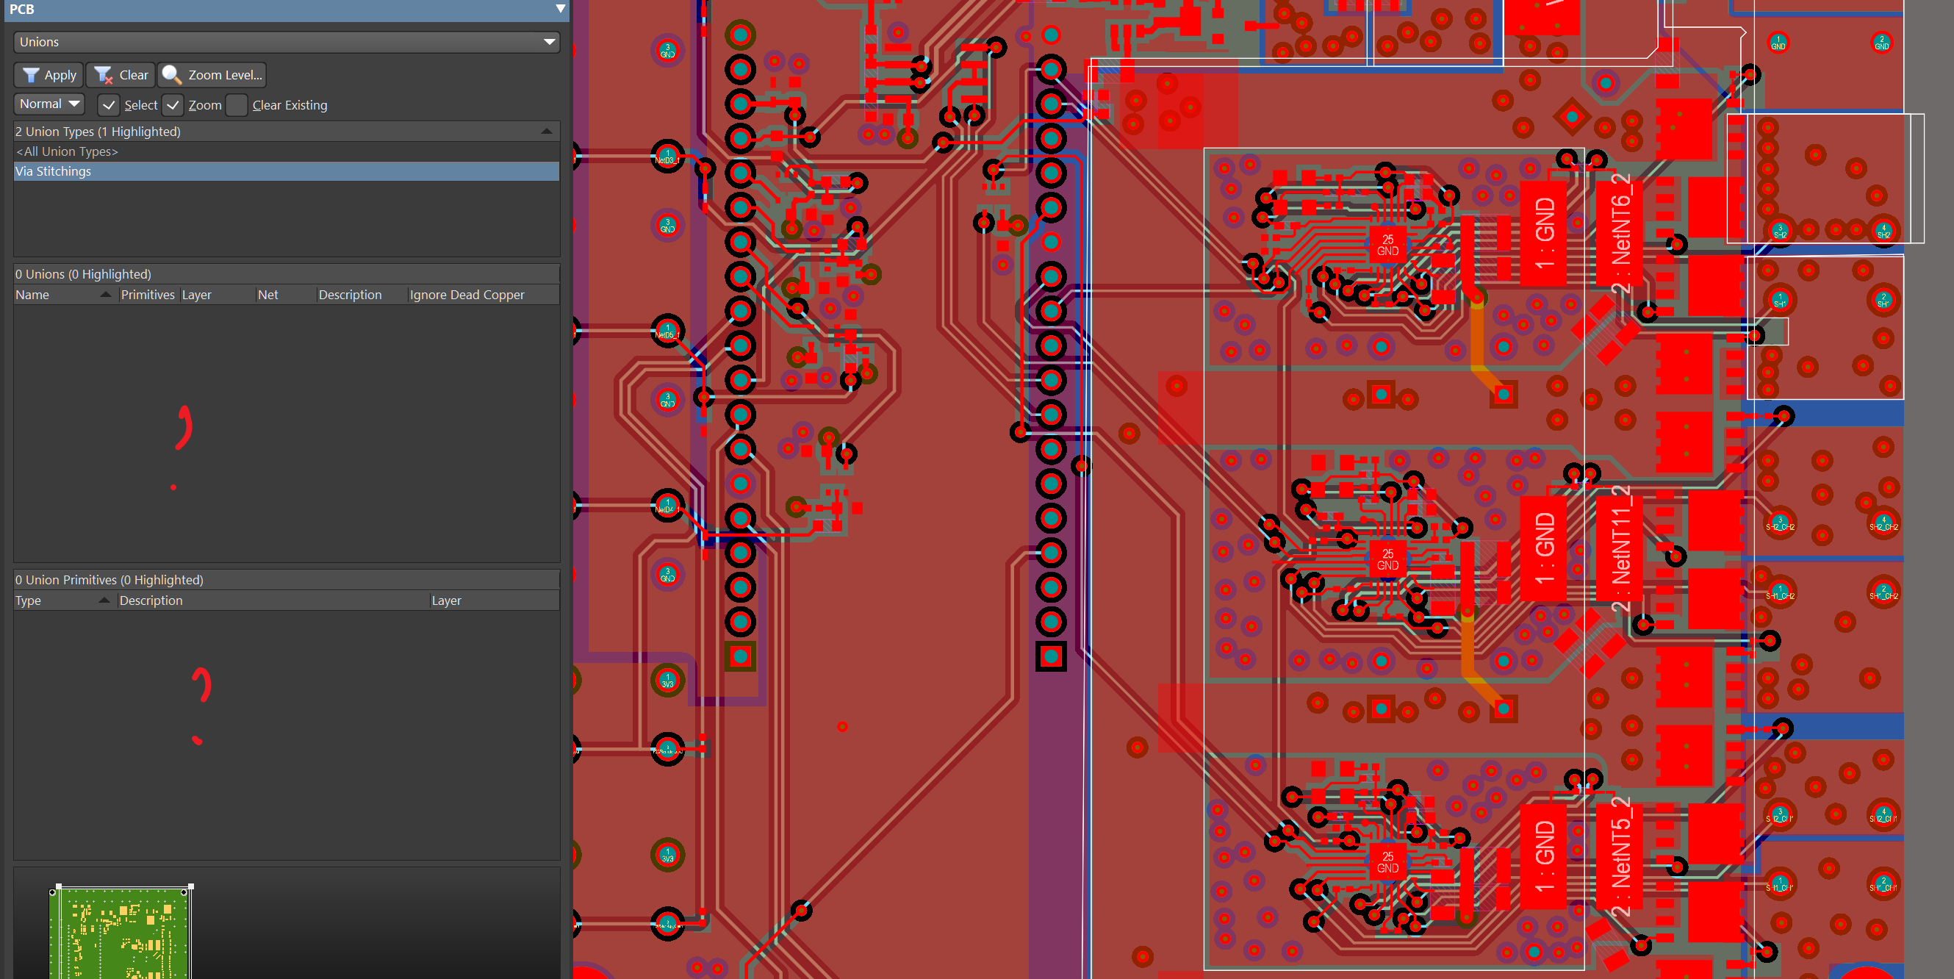Click the Clear filter funnel button
Image resolution: width=1954 pixels, height=979 pixels.
(120, 74)
